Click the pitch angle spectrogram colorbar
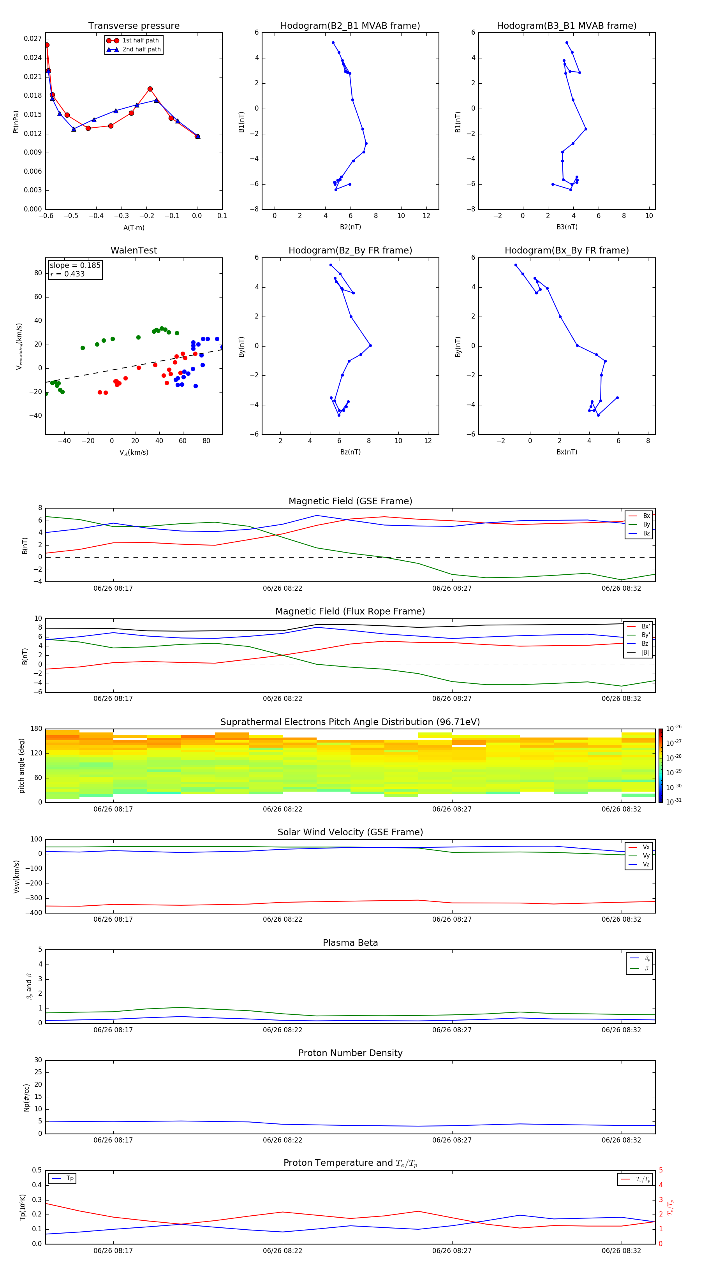The height and width of the screenshot is (1285, 701). pos(660,766)
